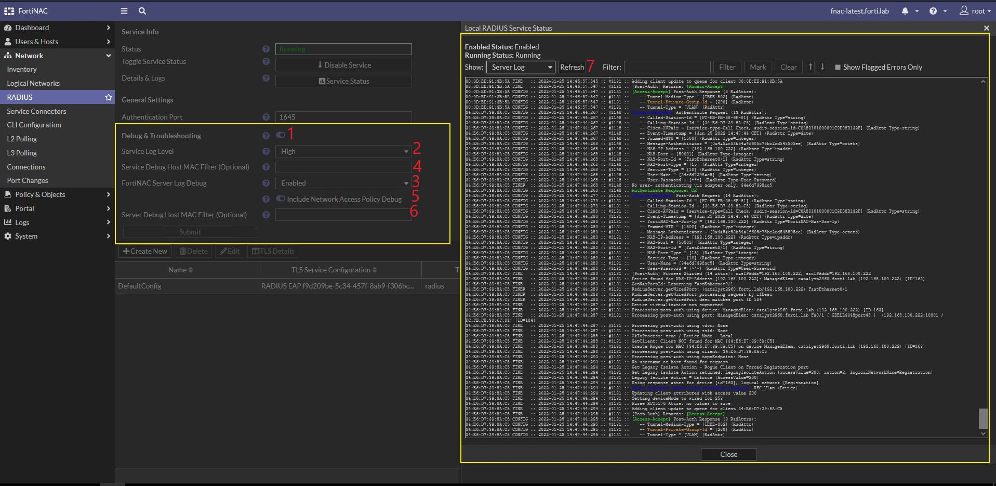
Task: Open the Service Log Level dropdown
Action: 343,151
